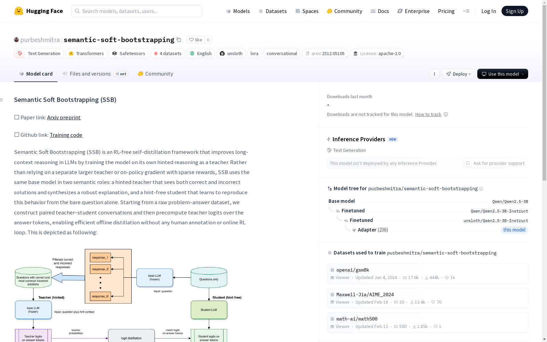Click the License balance icon
Image resolution: width=547 pixels, height=342 pixels.
[356, 53]
